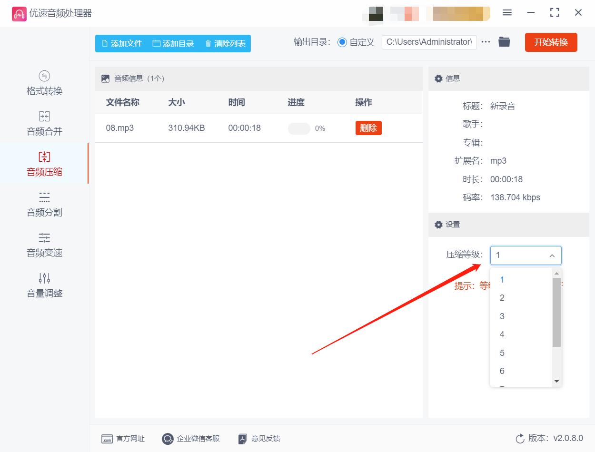The width and height of the screenshot is (595, 452).
Task: Click the output directory path field
Action: tap(428, 42)
